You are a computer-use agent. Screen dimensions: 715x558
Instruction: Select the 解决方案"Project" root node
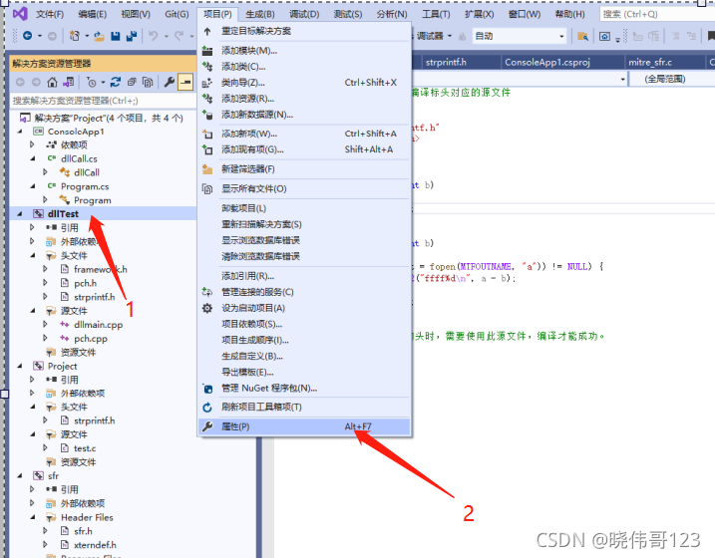[x=109, y=119]
